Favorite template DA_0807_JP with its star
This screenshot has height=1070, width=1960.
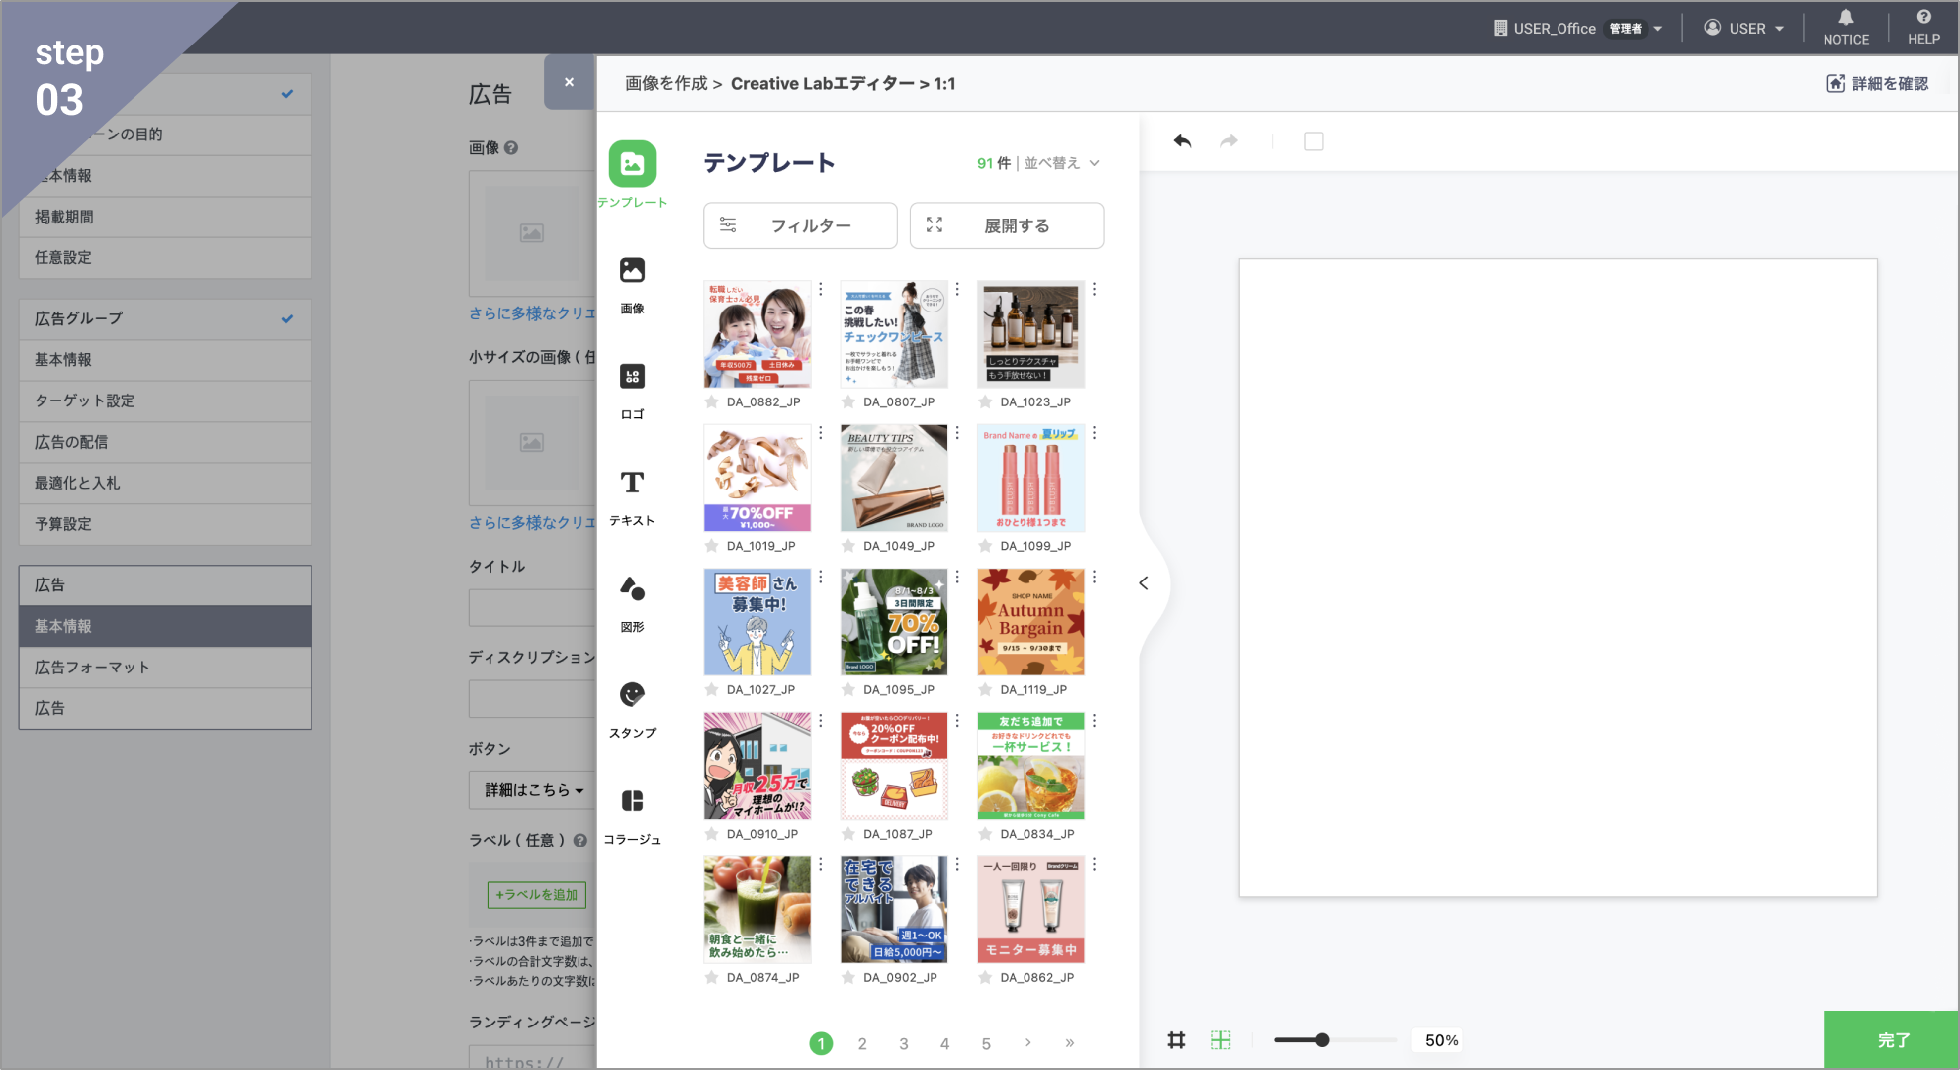point(848,402)
